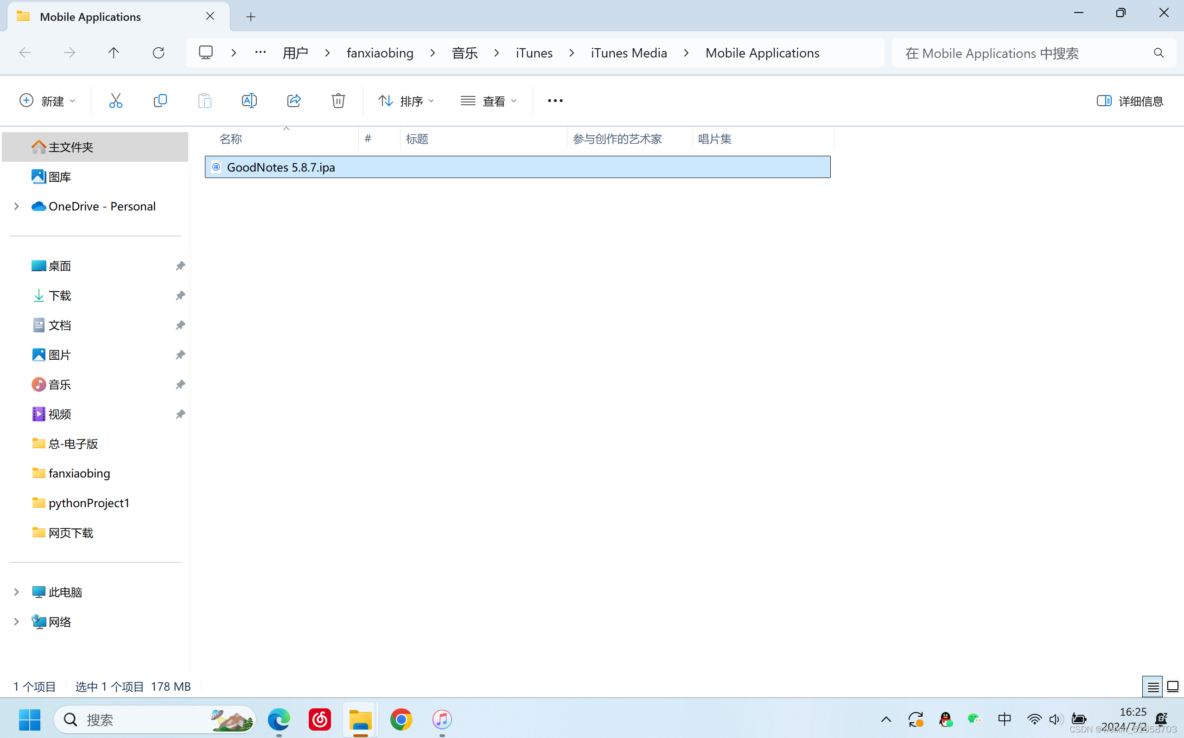Viewport: 1184px width, 738px height.
Task: Click the Rename icon
Action: pyautogui.click(x=249, y=101)
